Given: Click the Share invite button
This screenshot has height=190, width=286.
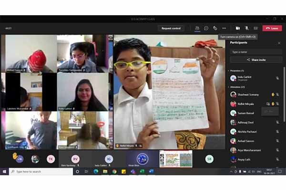Looking at the screenshot, I should click(255, 60).
